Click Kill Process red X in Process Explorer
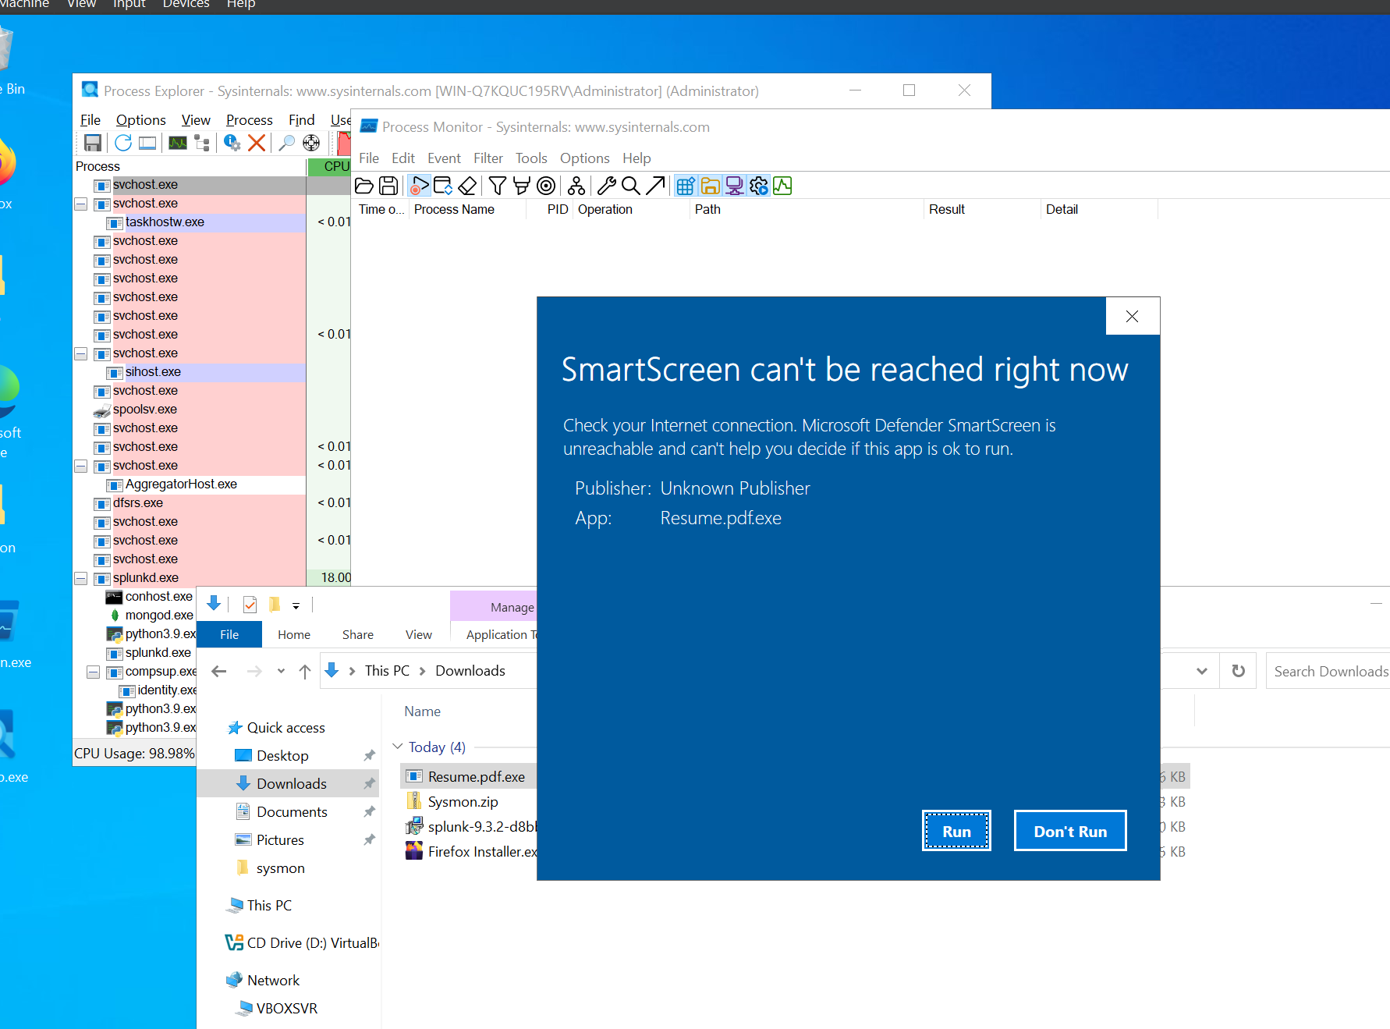 coord(257,143)
